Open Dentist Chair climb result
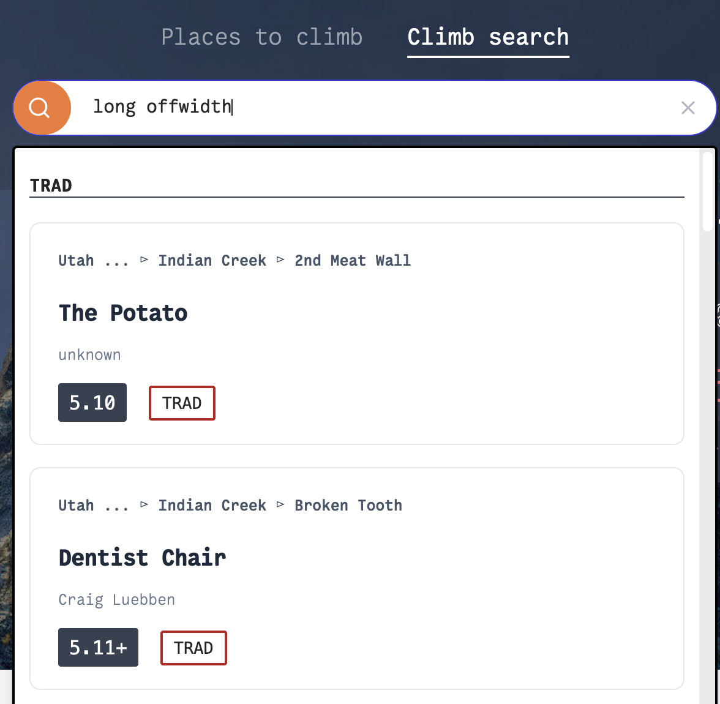720x704 pixels. tap(142, 558)
